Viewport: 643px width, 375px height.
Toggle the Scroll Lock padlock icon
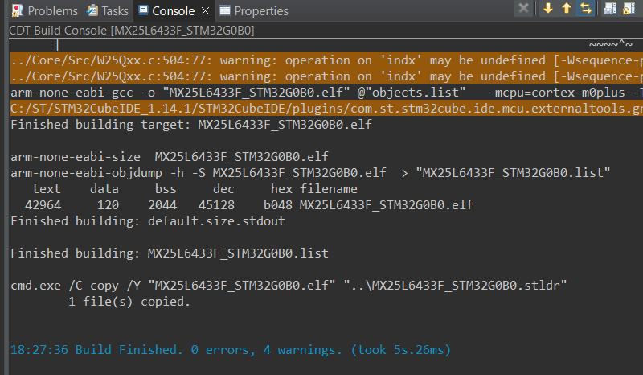pos(631,10)
